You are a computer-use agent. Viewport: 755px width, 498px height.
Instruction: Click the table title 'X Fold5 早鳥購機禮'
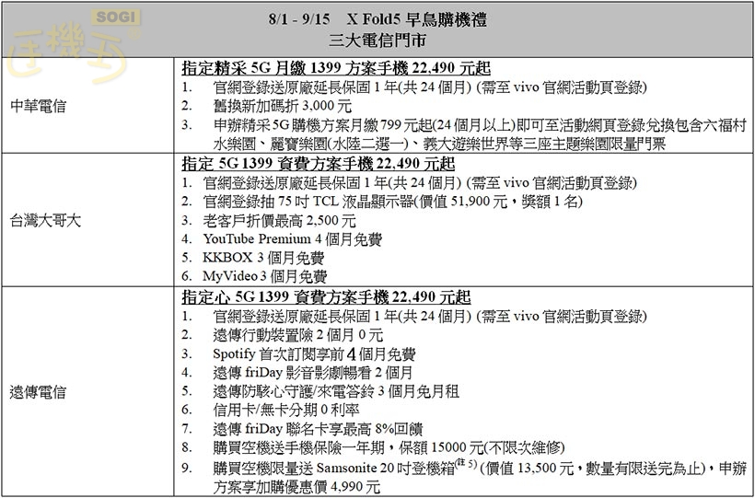(417, 19)
